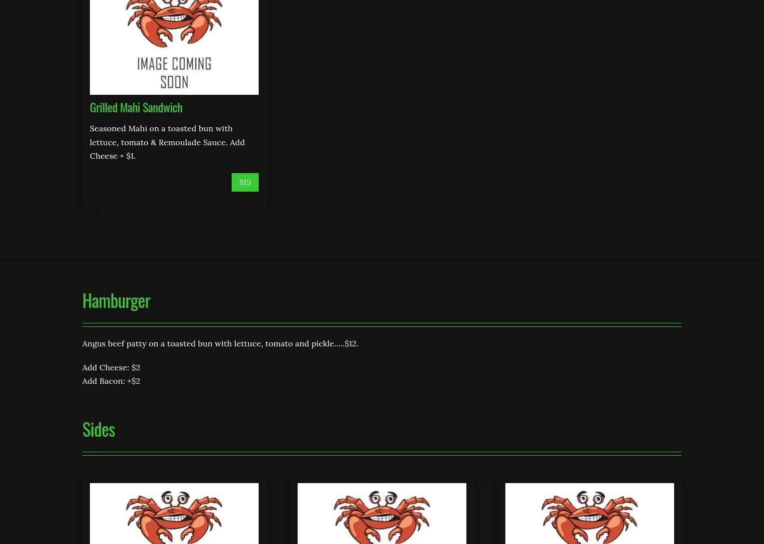Open the third Sides item crab image

click(590, 514)
